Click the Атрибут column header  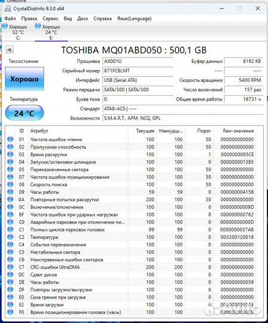78,131
